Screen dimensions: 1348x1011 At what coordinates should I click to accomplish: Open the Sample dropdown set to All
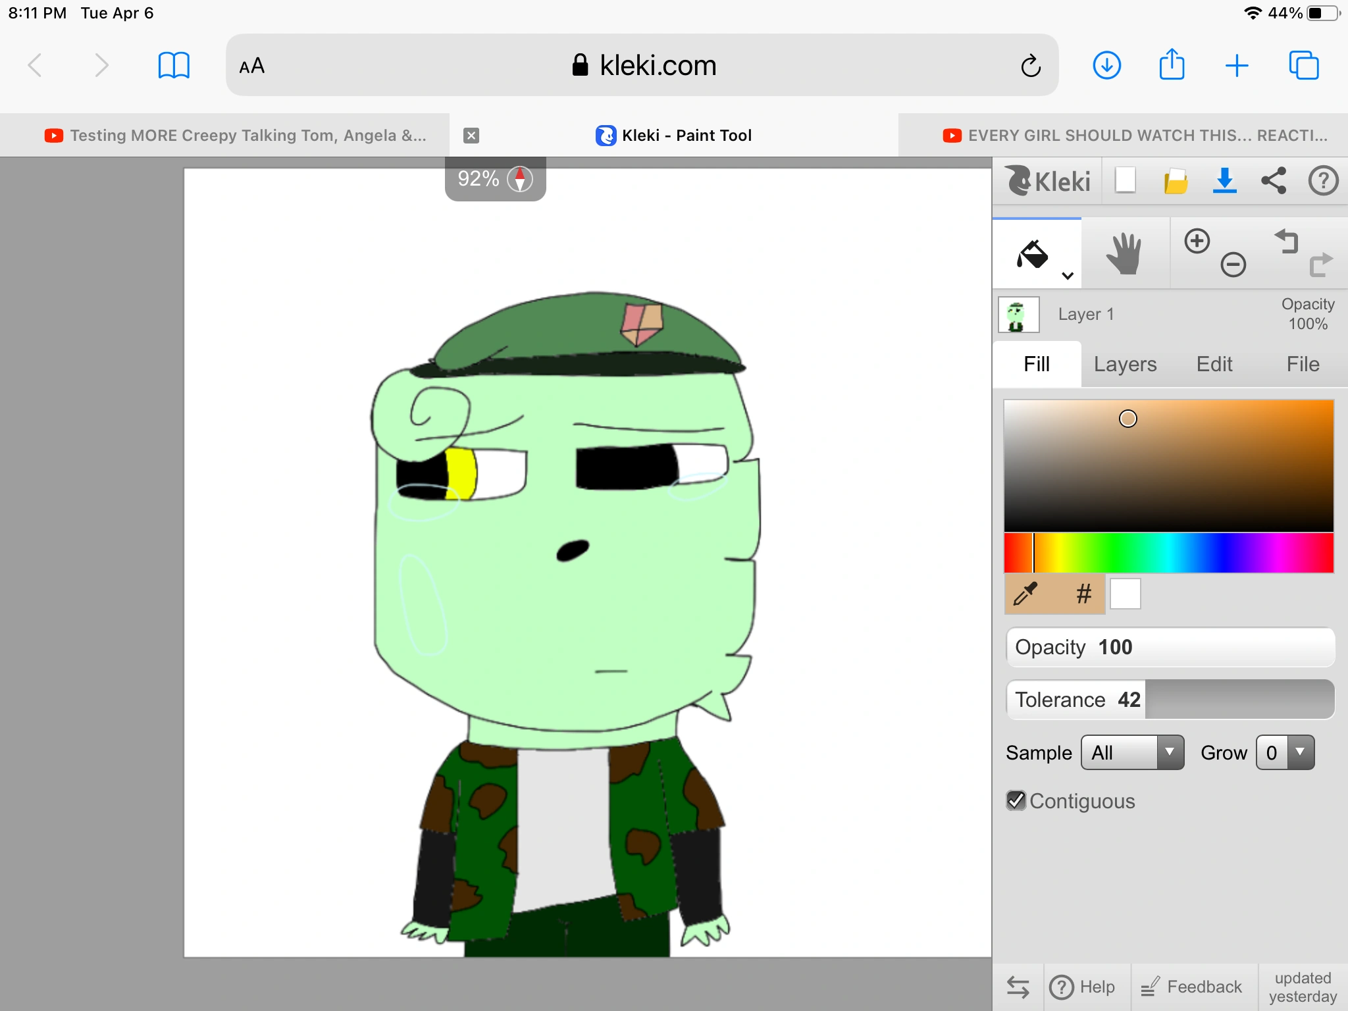1132,752
